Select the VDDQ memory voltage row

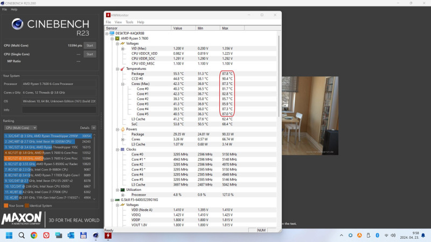(x=191, y=215)
